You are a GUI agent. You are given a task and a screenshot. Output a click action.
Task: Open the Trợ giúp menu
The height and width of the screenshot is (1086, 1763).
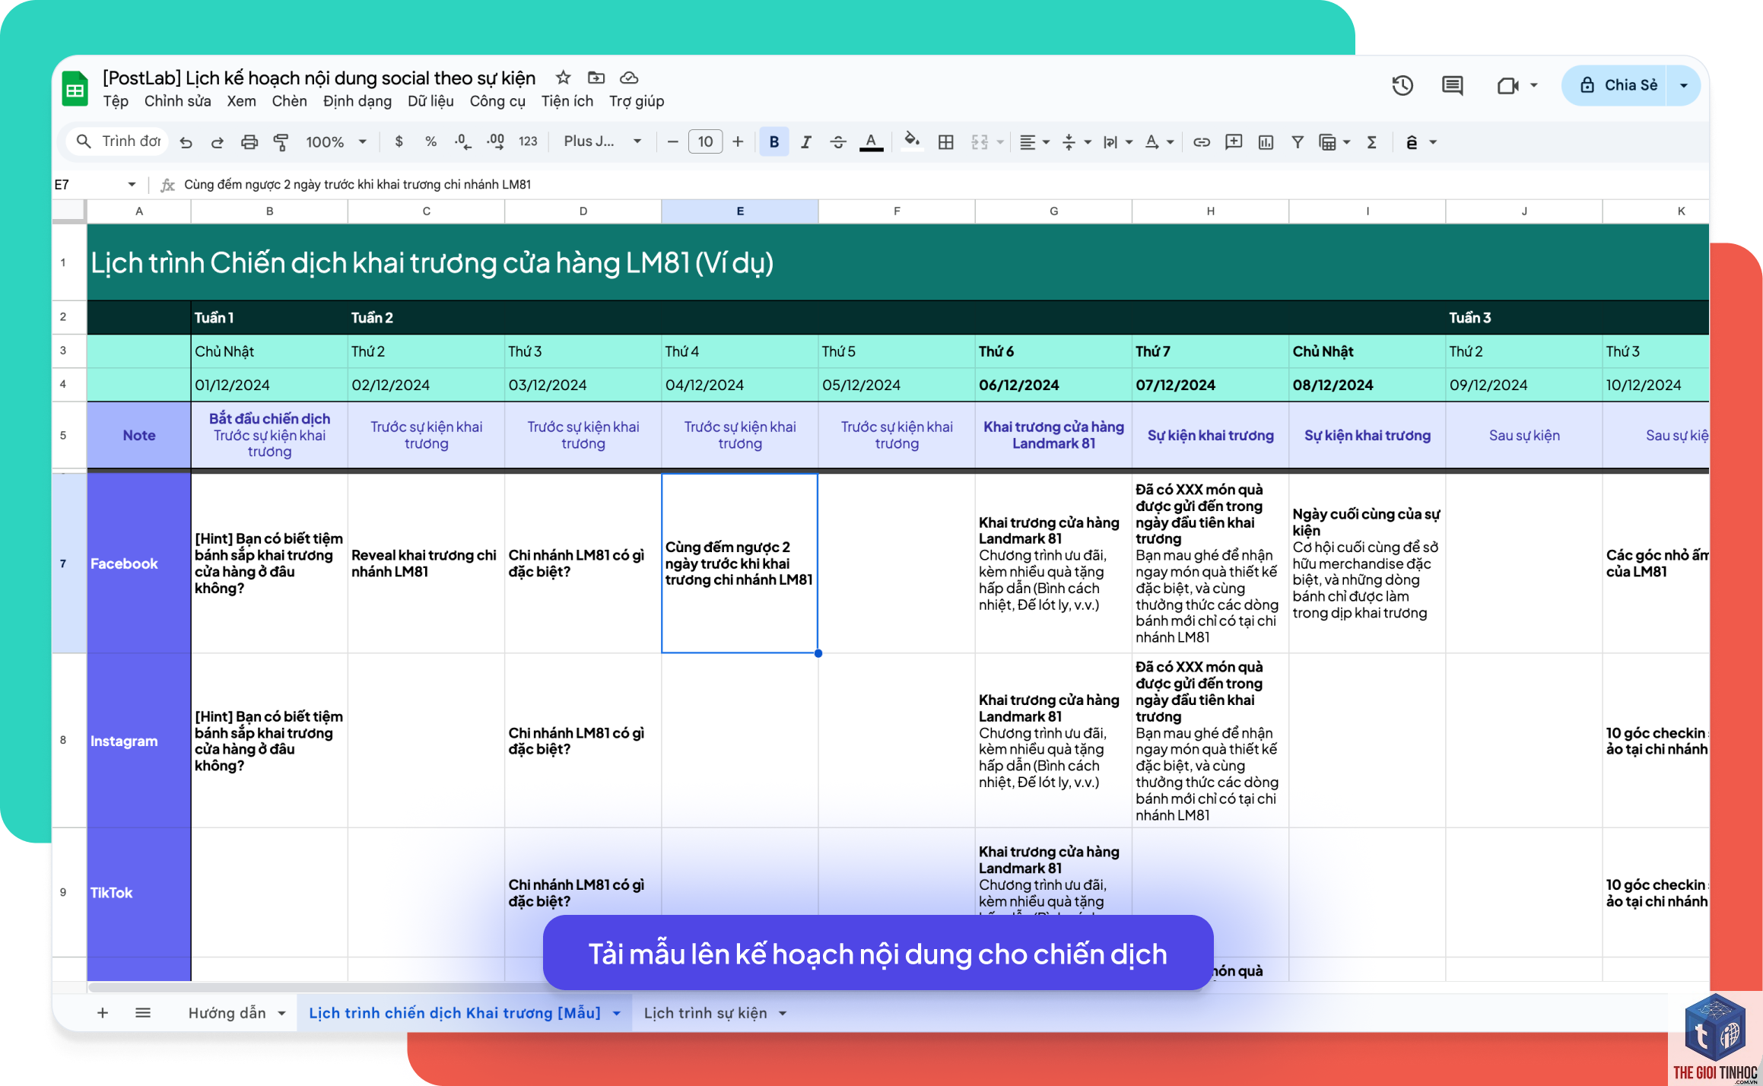(636, 101)
